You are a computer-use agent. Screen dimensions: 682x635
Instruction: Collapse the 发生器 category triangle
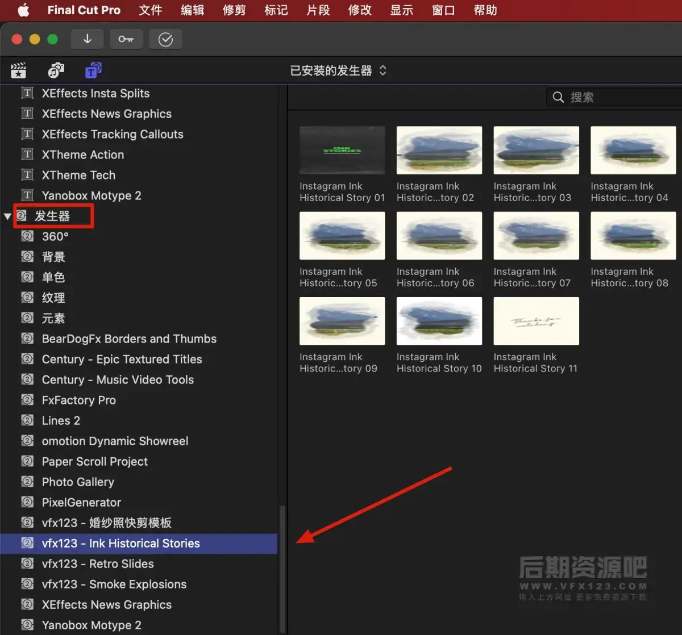coord(7,216)
